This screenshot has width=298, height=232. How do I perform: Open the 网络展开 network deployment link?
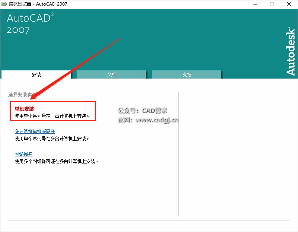tap(23, 154)
